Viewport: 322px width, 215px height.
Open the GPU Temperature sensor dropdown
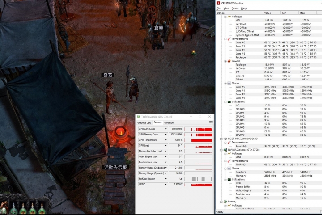166,140
